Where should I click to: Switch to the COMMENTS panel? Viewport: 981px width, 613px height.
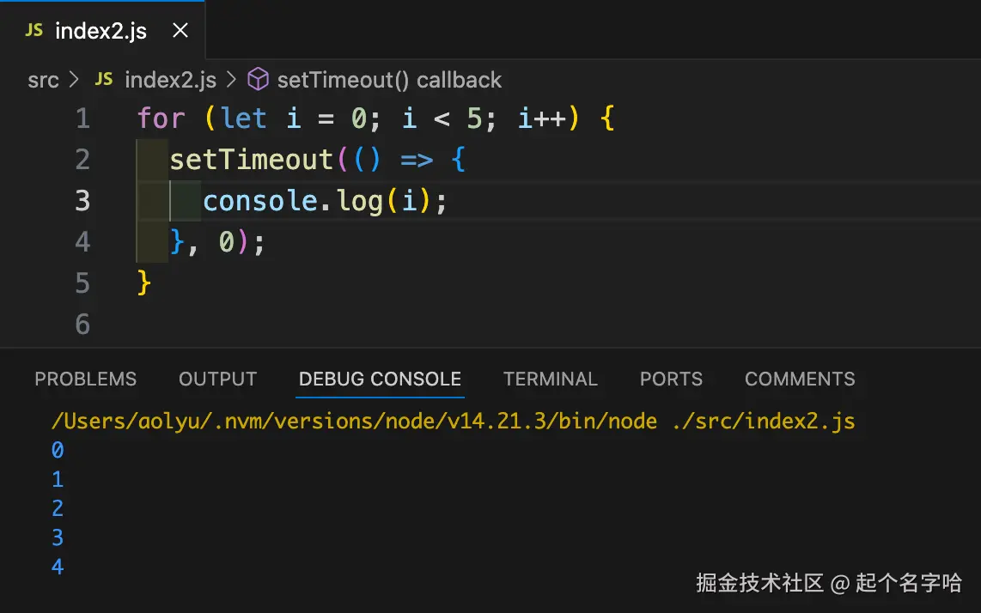pyautogui.click(x=799, y=379)
